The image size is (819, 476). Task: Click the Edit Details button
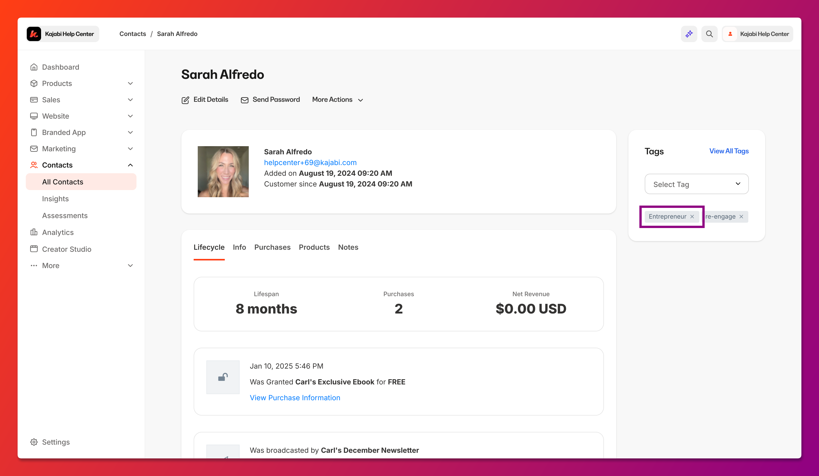click(x=205, y=100)
